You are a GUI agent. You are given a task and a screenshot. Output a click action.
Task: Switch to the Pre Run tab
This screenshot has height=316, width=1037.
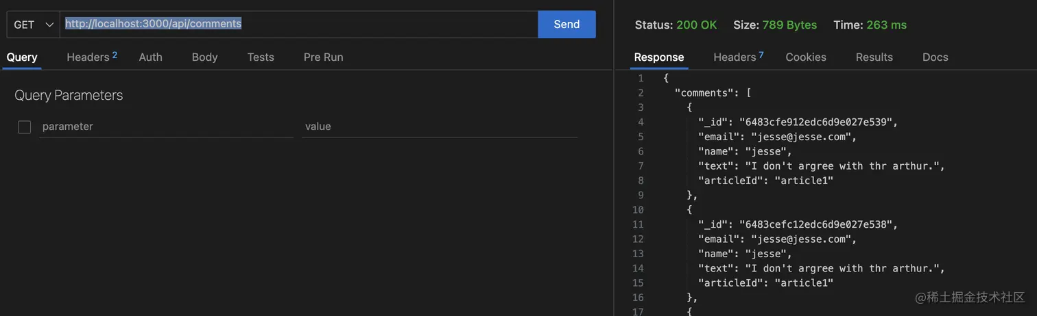click(x=323, y=57)
